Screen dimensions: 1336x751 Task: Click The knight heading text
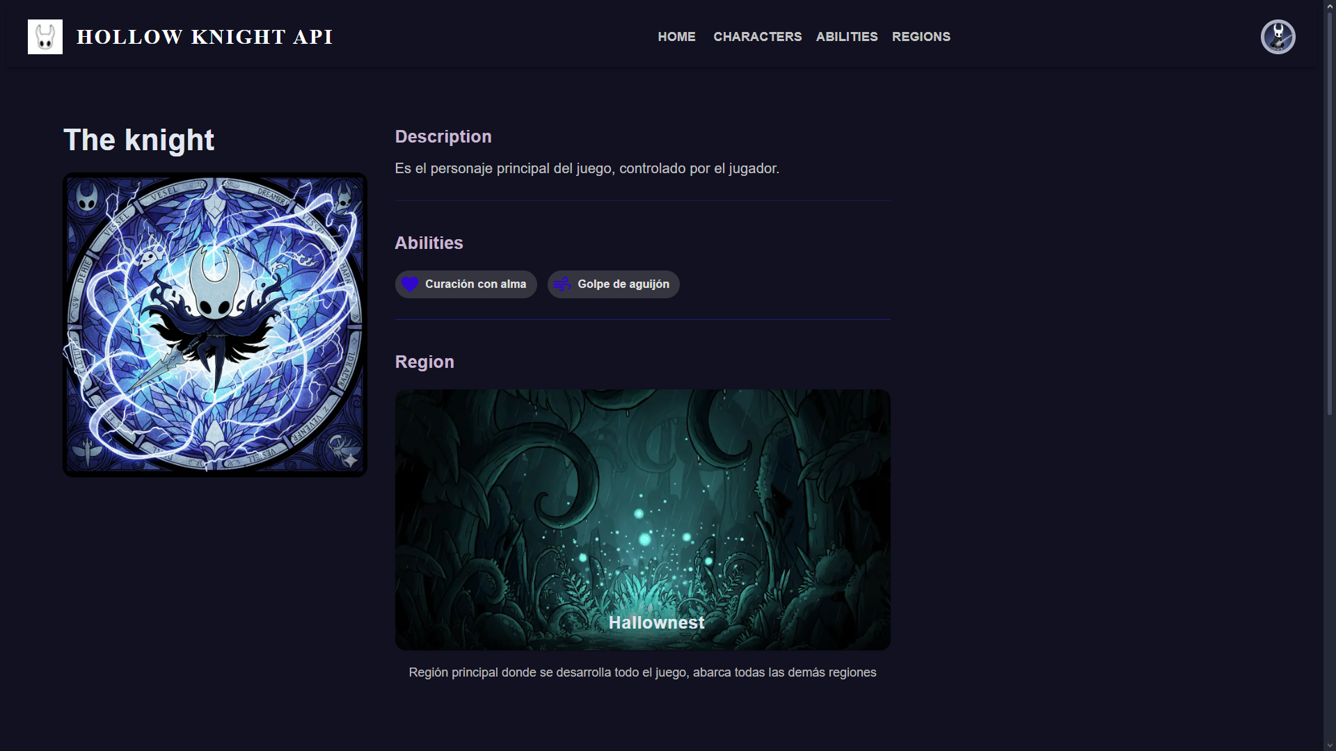tap(138, 140)
